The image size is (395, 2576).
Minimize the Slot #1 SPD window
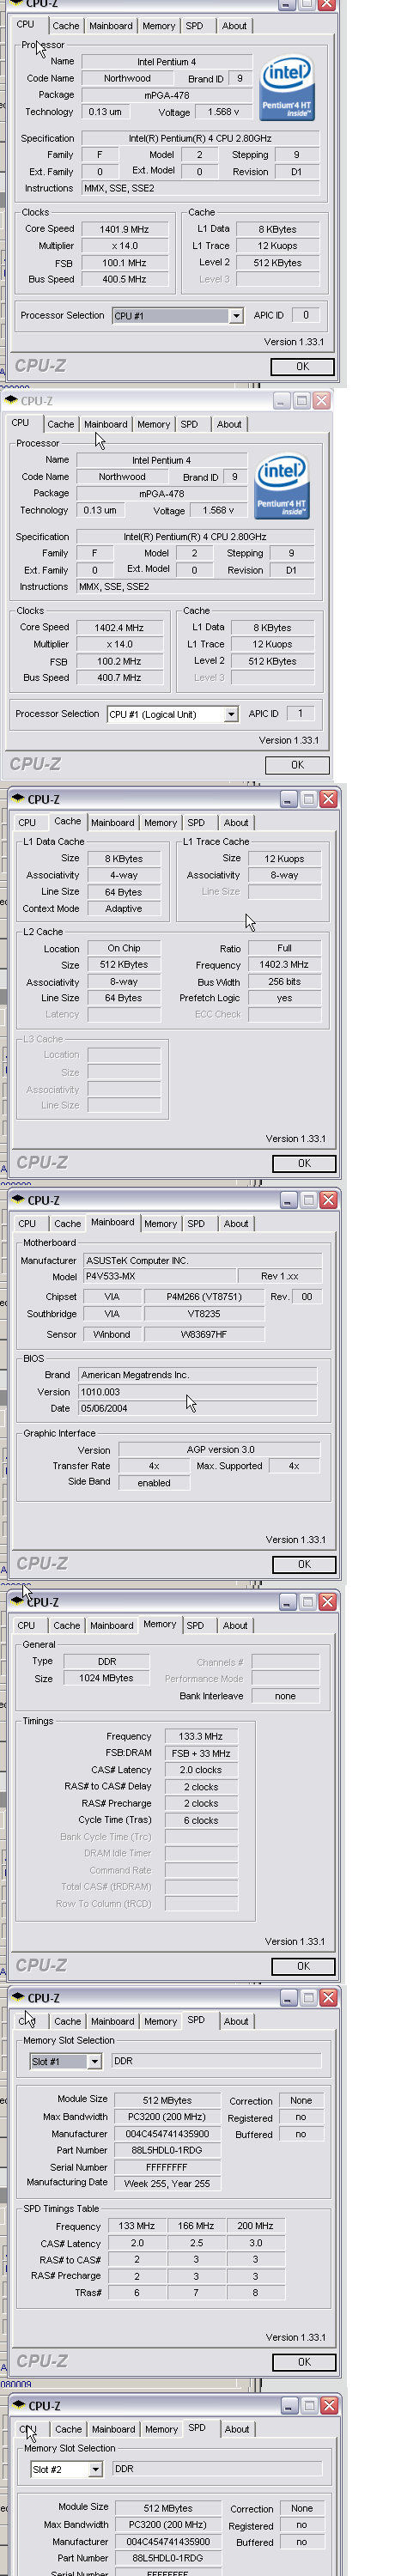(x=288, y=1998)
